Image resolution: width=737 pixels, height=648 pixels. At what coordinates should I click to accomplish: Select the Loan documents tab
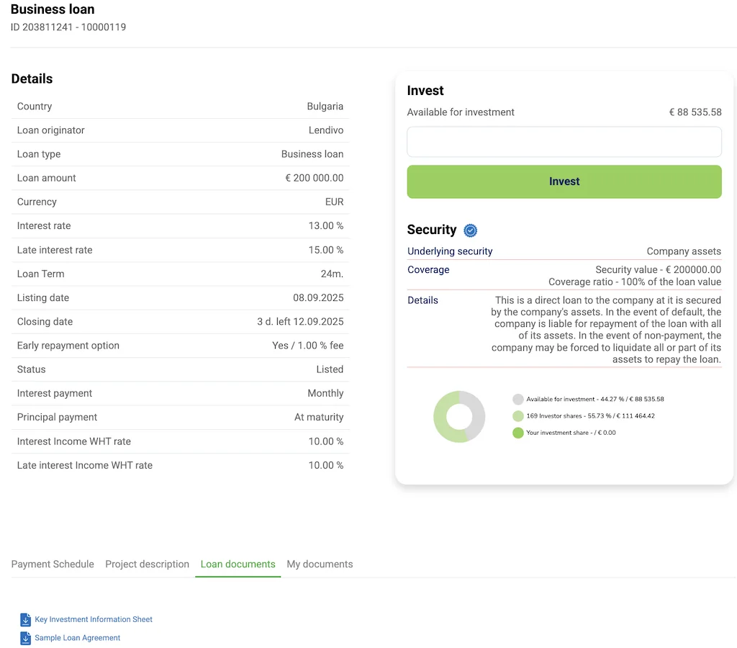pos(238,564)
